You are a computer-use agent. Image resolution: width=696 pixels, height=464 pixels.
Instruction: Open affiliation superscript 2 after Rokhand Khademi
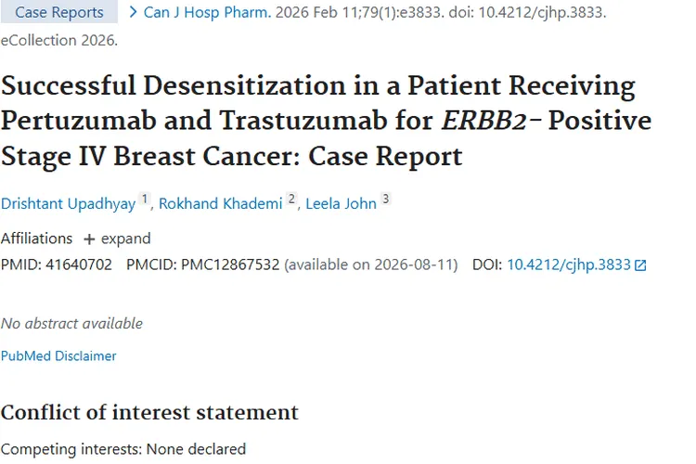291,200
